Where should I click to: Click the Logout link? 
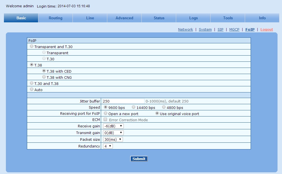click(x=267, y=29)
